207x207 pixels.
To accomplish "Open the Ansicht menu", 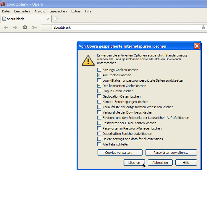I will tap(40, 11).
